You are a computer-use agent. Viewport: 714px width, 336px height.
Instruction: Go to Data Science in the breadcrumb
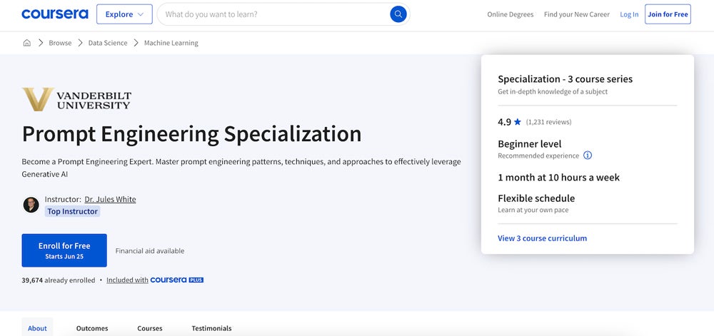108,43
